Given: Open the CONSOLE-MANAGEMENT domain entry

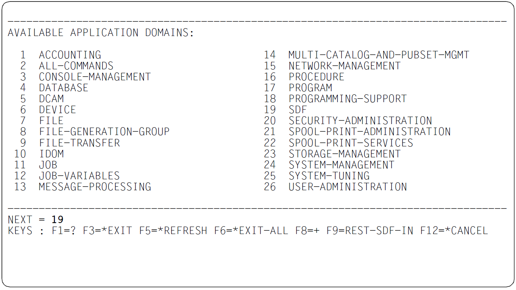Looking at the screenshot, I should [x=95, y=77].
